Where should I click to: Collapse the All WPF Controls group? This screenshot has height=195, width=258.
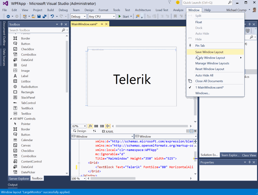tap(11, 119)
